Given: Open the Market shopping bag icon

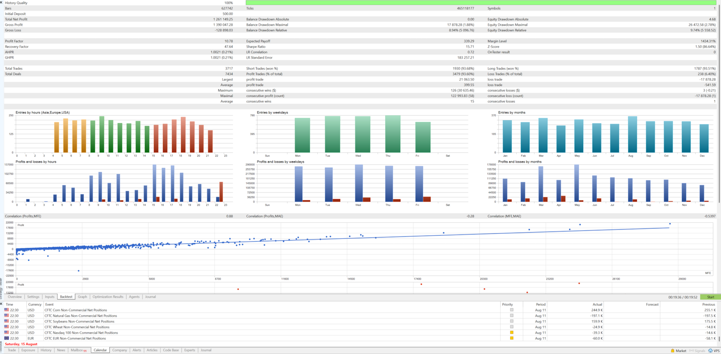Looking at the screenshot, I should coord(673,351).
